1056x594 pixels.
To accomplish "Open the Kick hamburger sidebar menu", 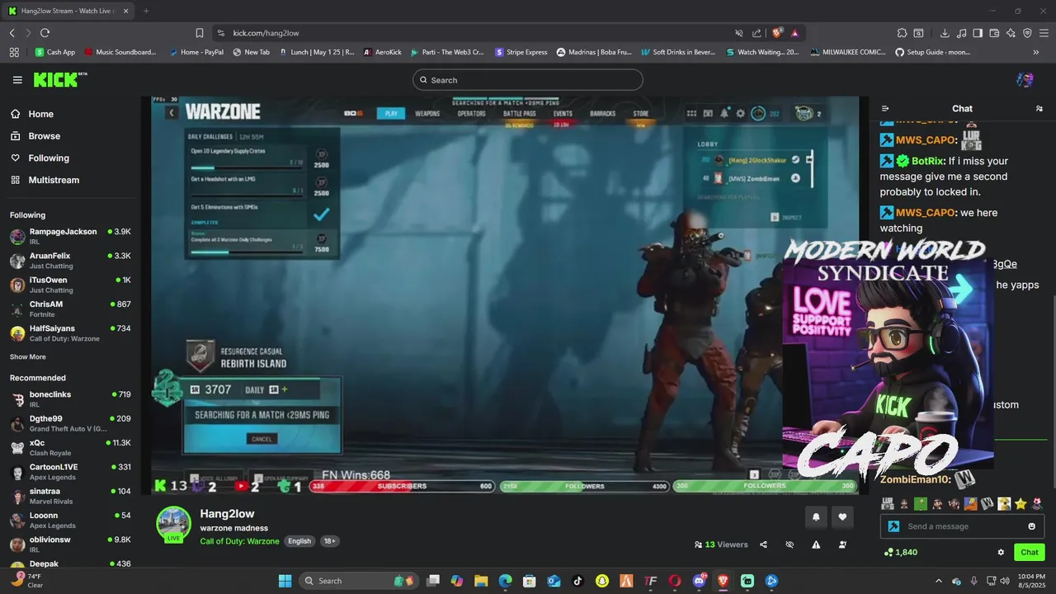I will click(x=17, y=80).
